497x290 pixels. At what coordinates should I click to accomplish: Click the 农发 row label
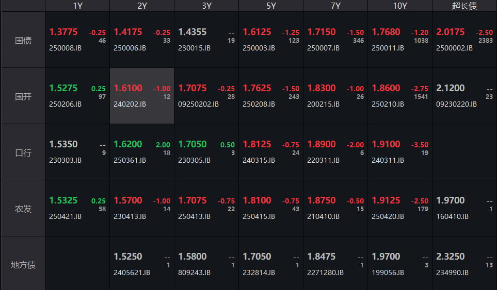coord(23,209)
